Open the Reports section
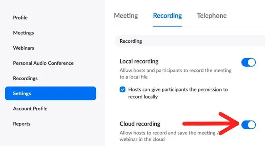 point(22,124)
